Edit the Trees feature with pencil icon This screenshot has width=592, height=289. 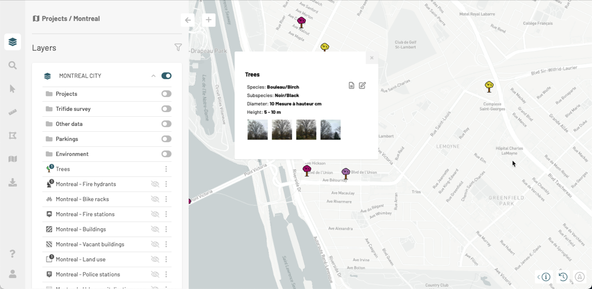pos(362,86)
